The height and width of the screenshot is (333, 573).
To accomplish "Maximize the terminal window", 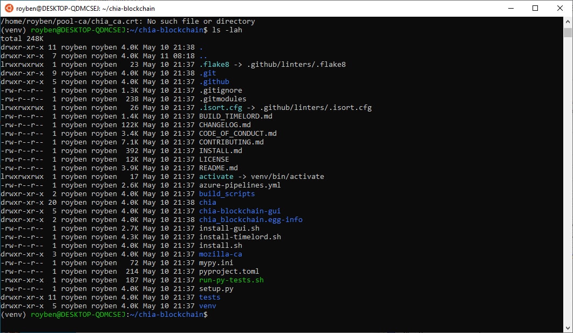I will pos(535,8).
